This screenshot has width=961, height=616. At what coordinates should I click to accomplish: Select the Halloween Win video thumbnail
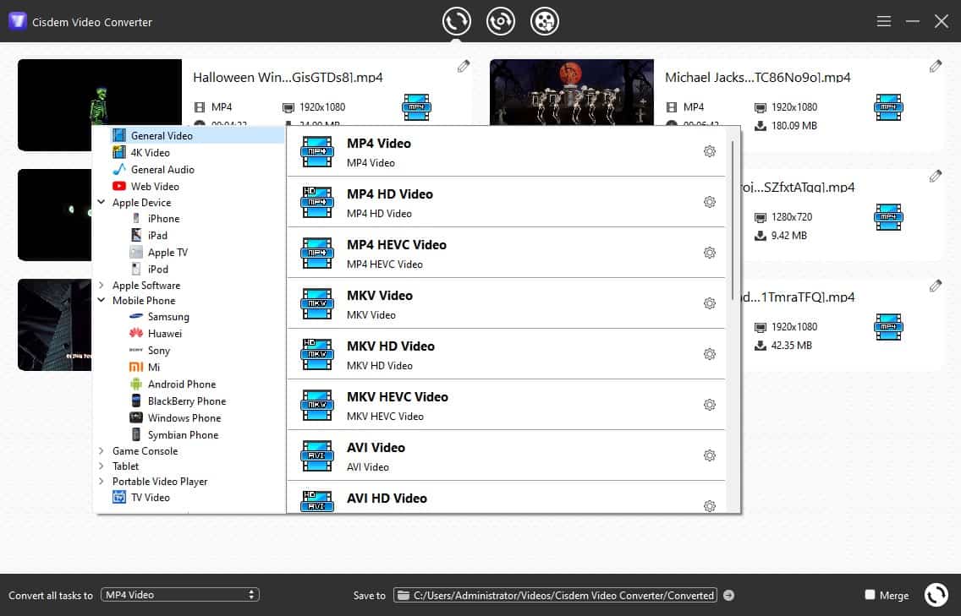coord(100,105)
